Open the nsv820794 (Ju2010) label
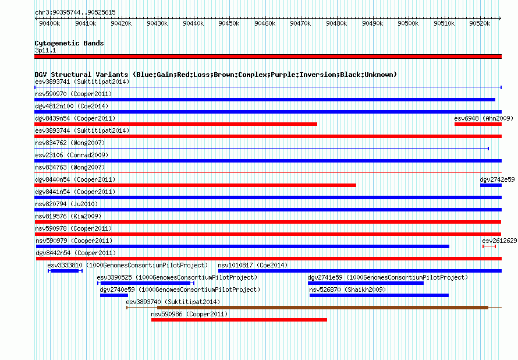 [x=66, y=204]
